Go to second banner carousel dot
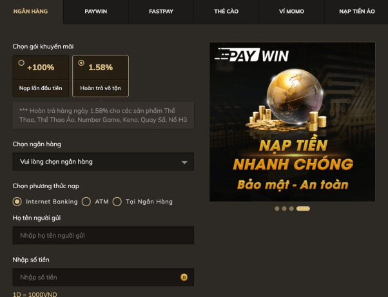 point(284,209)
